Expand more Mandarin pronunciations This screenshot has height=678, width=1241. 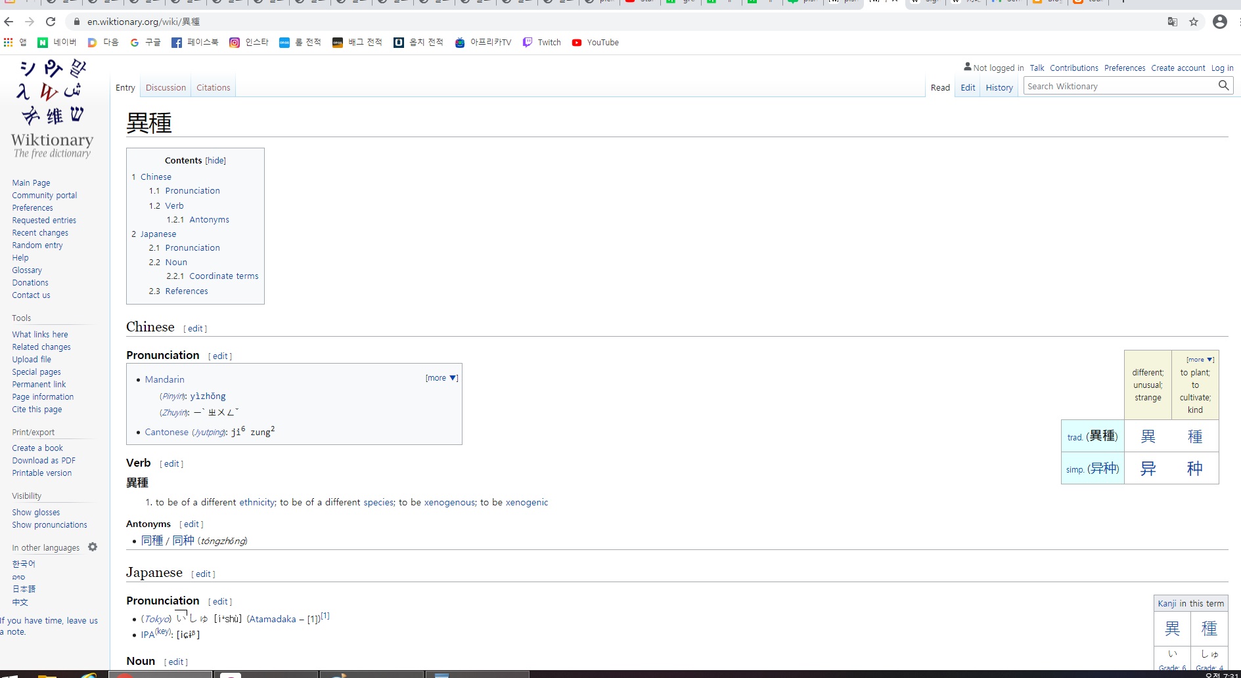tap(441, 378)
